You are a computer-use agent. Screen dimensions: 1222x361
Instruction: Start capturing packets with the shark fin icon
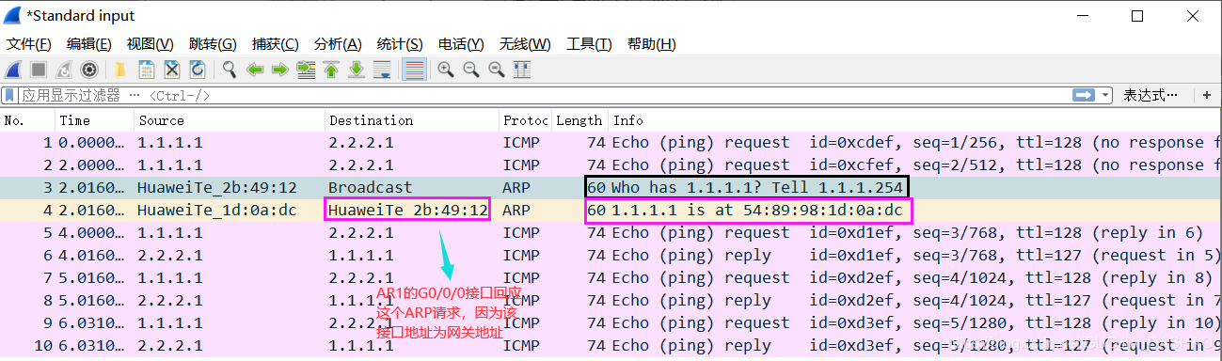click(x=13, y=70)
